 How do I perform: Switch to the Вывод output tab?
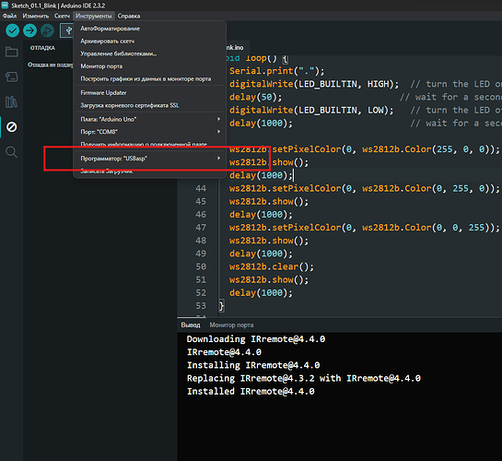(191, 325)
